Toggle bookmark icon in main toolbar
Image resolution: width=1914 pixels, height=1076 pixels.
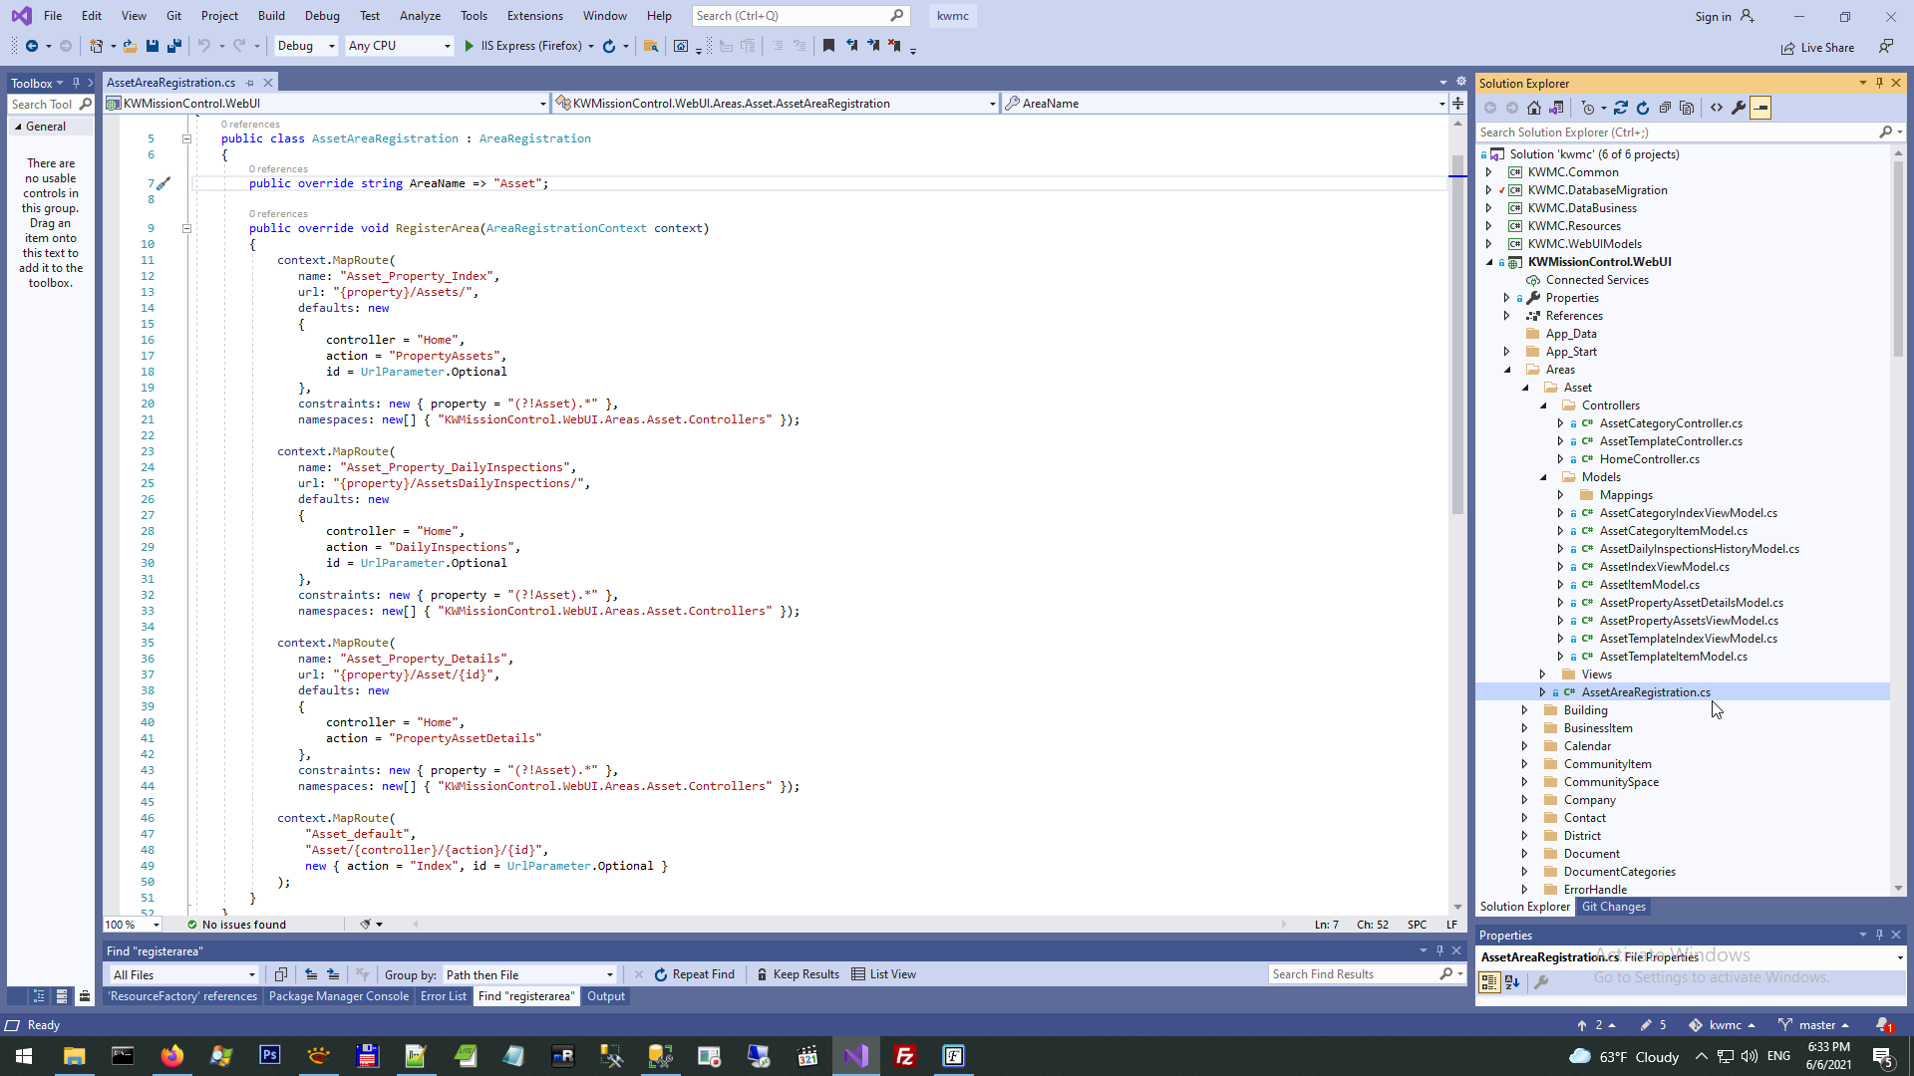pyautogui.click(x=828, y=46)
